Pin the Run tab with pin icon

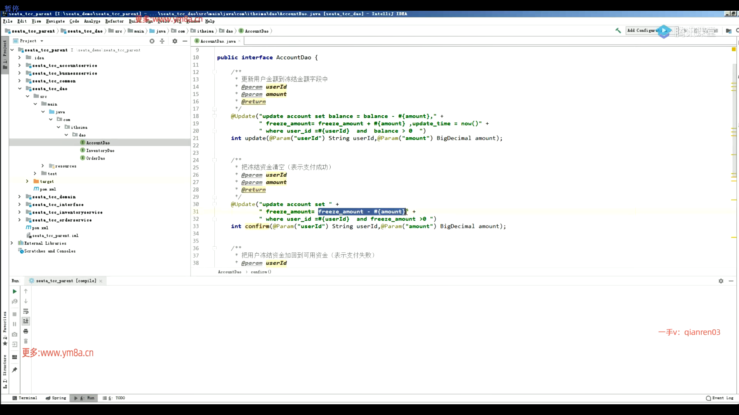tap(15, 370)
